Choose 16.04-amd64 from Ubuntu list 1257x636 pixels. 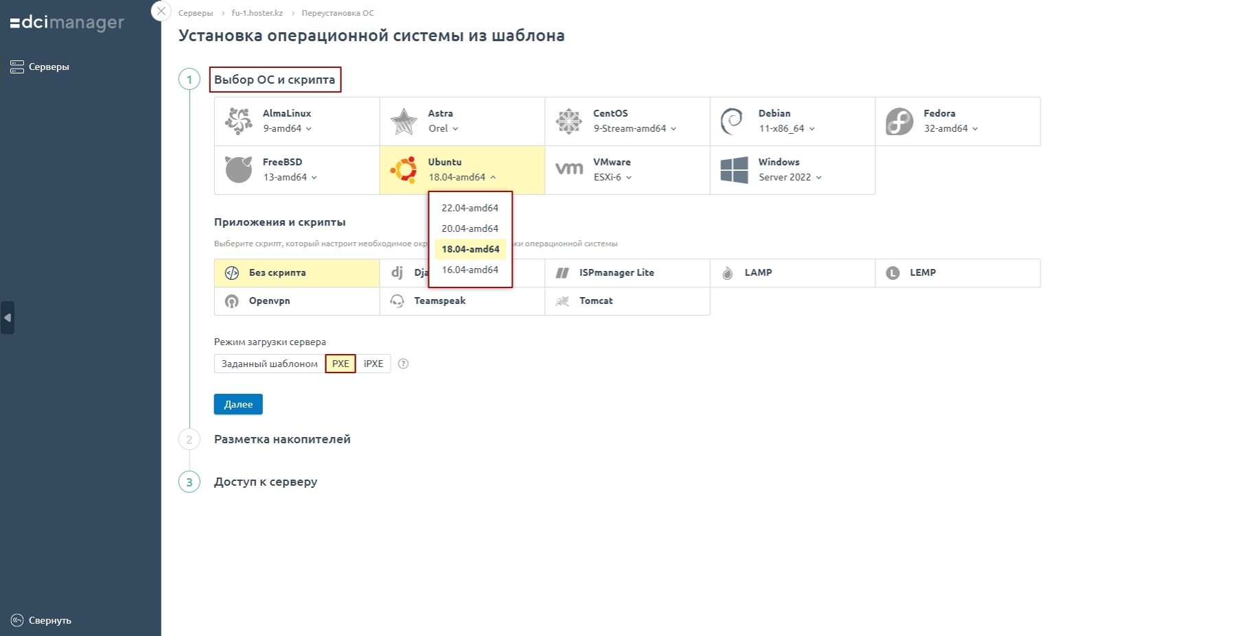[470, 270]
